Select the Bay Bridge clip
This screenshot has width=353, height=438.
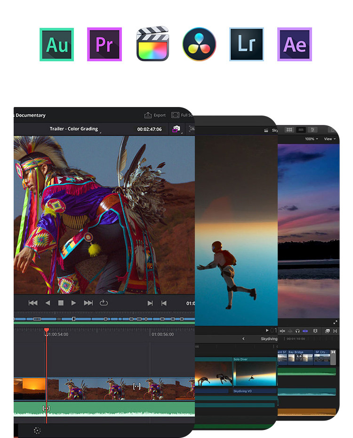point(301,357)
